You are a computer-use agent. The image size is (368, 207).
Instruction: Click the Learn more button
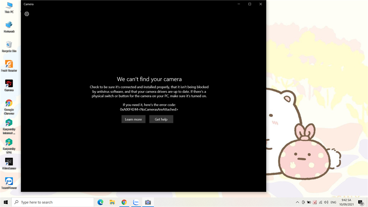(x=133, y=119)
